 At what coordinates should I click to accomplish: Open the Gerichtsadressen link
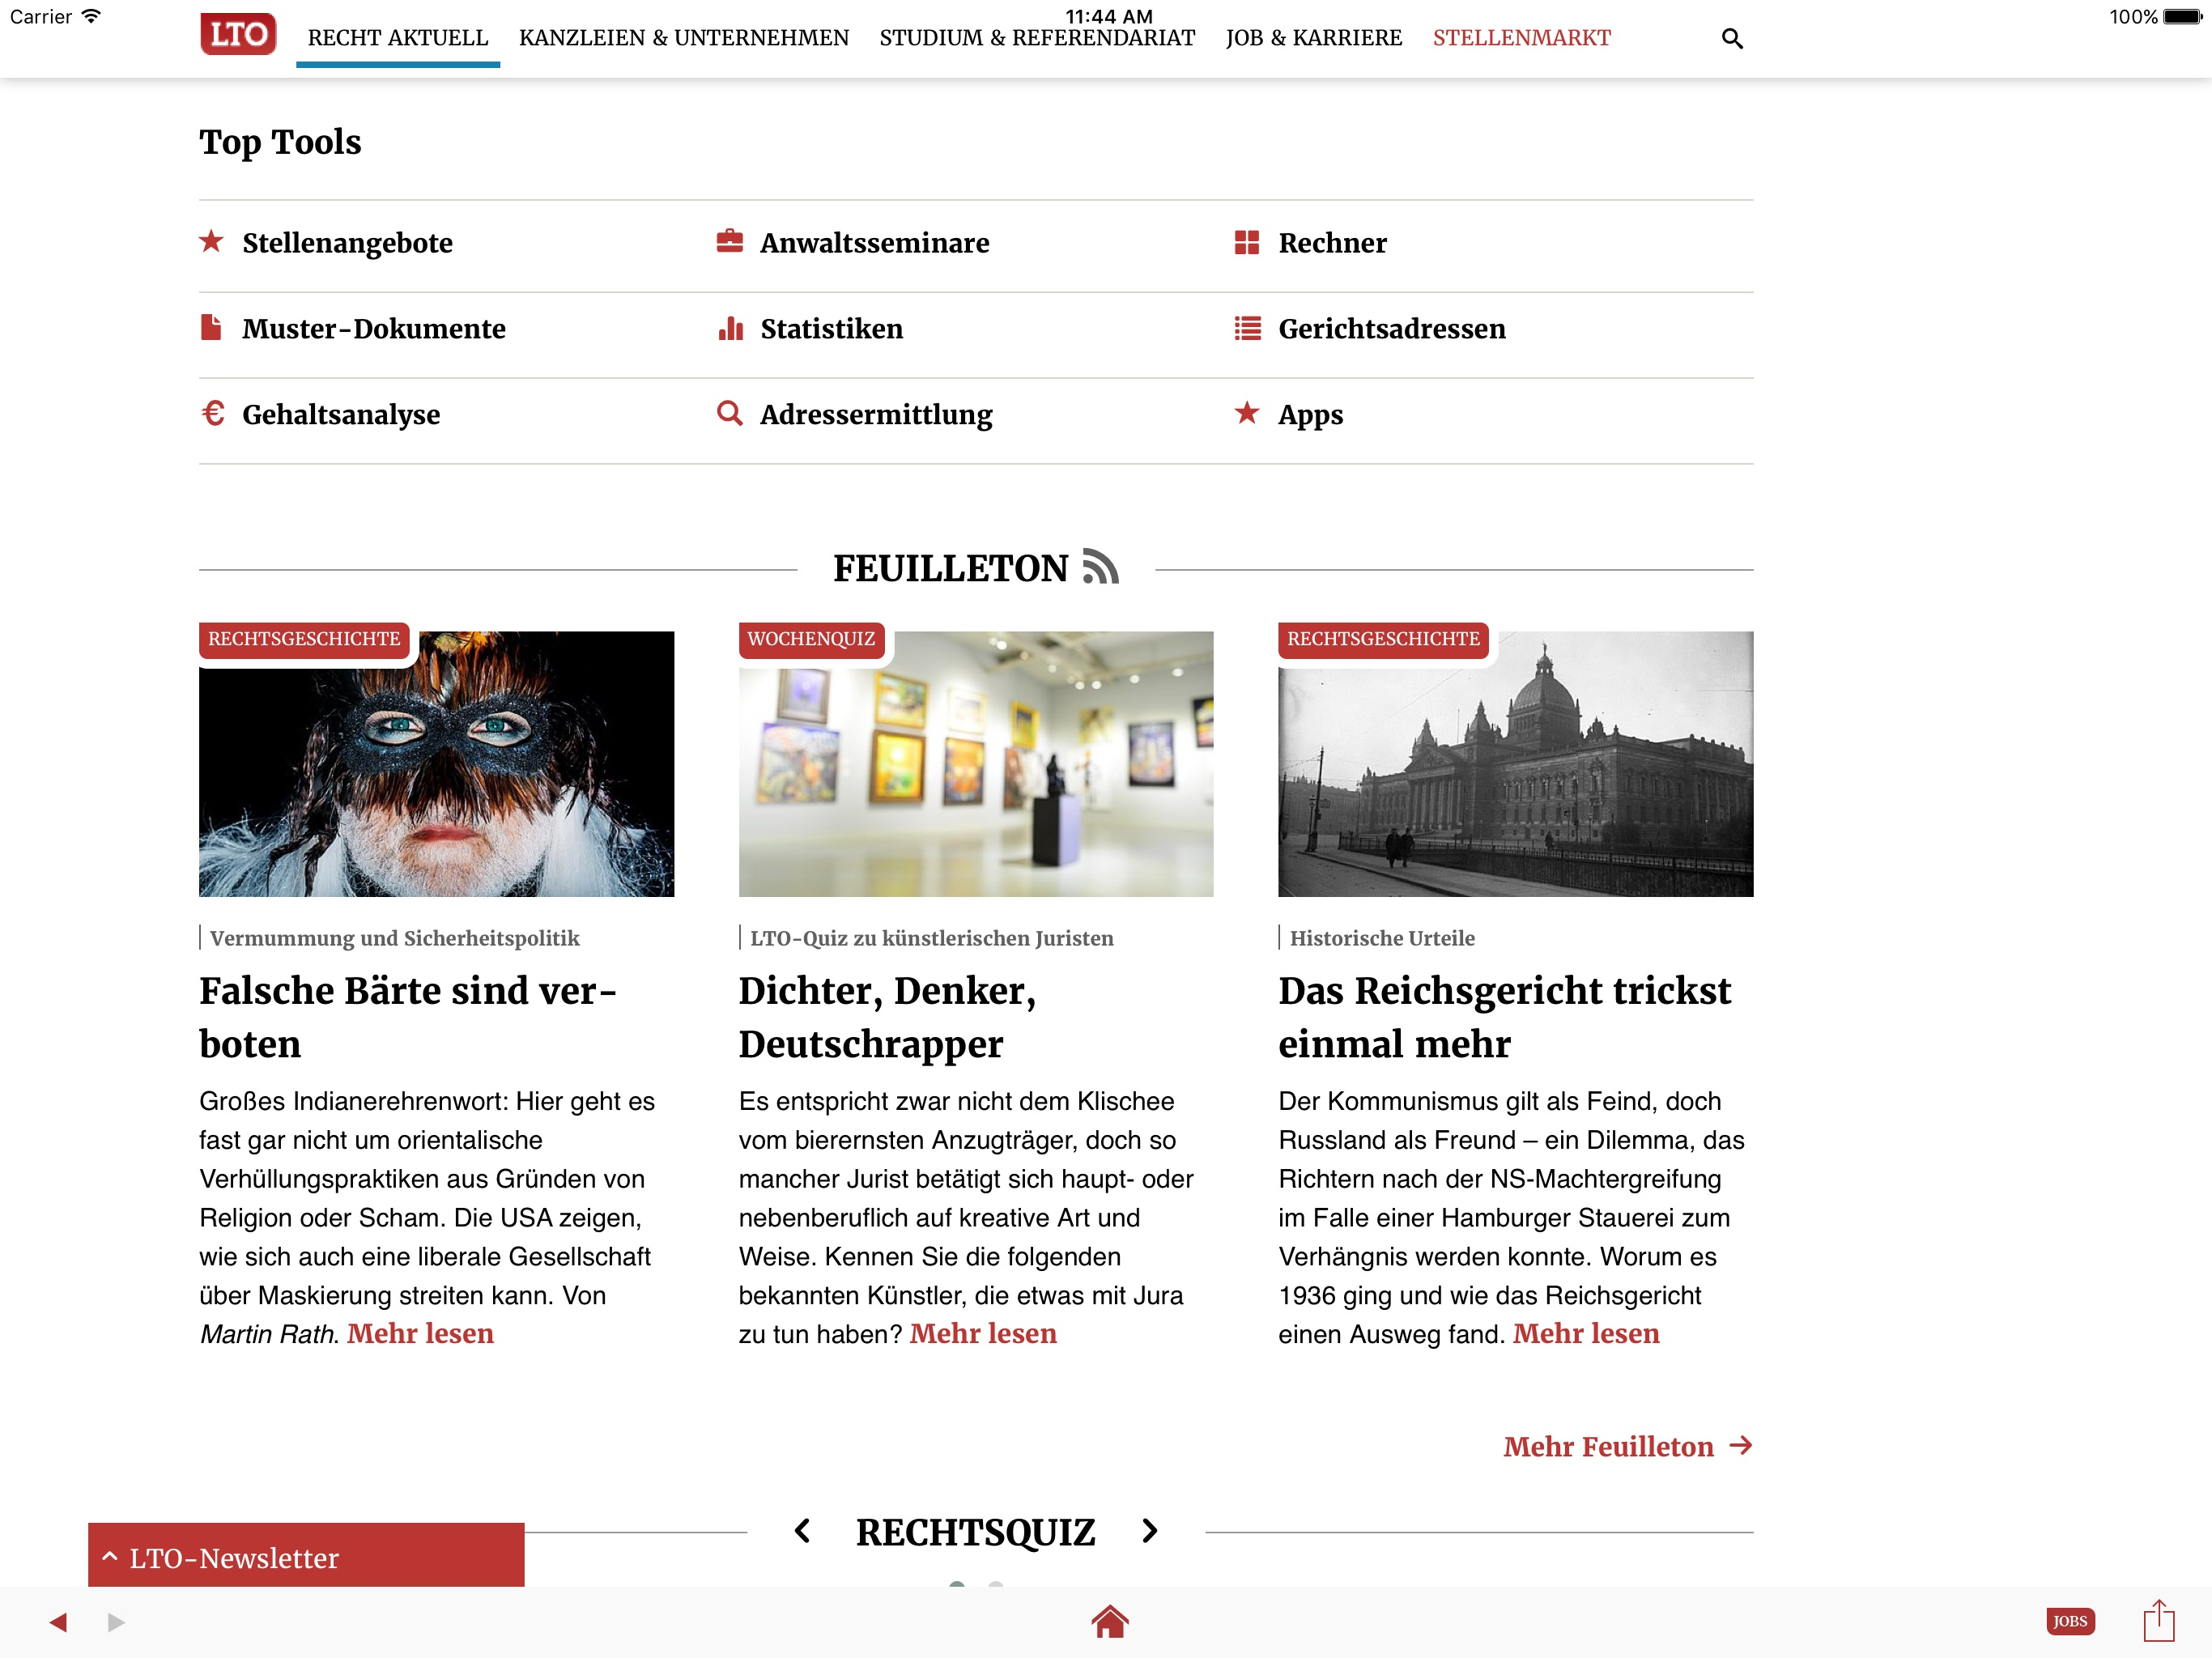pyautogui.click(x=1392, y=329)
